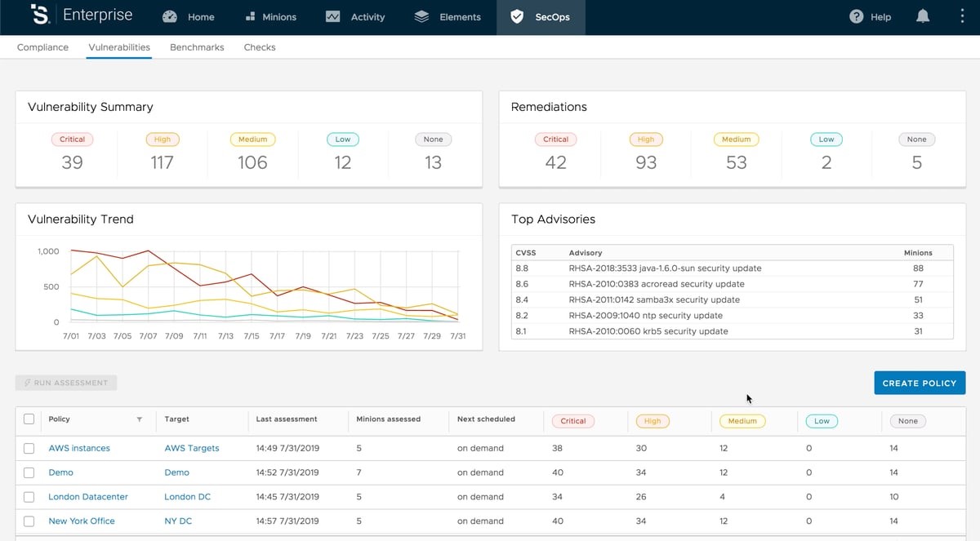This screenshot has width=980, height=541.
Task: Open the Activity section
Action: [x=332, y=16]
